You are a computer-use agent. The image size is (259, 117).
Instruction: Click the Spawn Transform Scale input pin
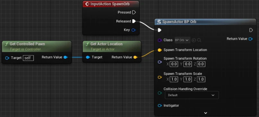160,77
